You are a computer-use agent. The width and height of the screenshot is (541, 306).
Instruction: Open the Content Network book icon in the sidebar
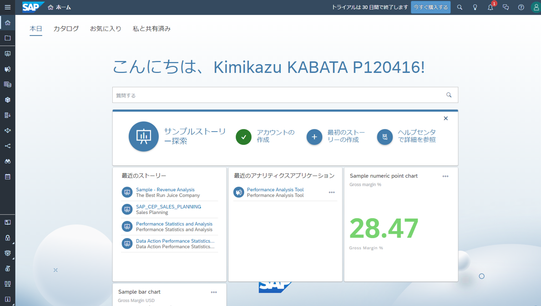[8, 222]
